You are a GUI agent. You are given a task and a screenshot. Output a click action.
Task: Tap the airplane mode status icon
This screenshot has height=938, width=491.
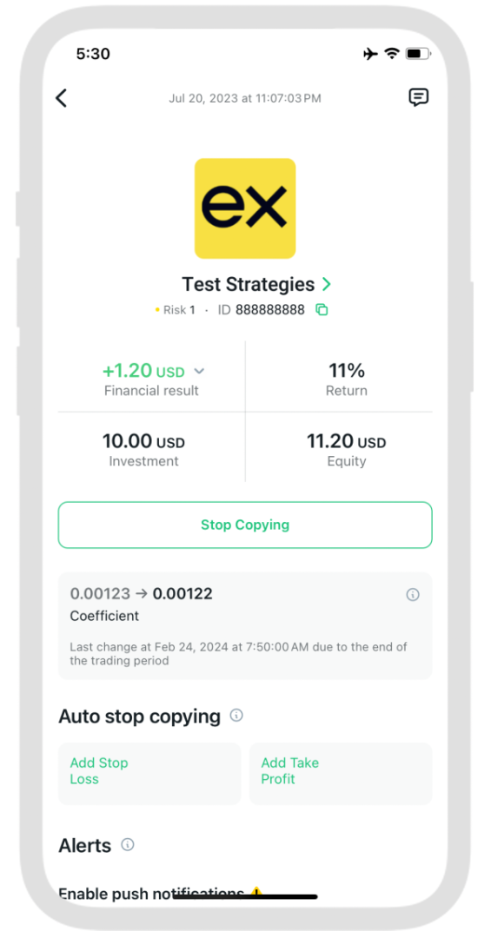point(371,55)
